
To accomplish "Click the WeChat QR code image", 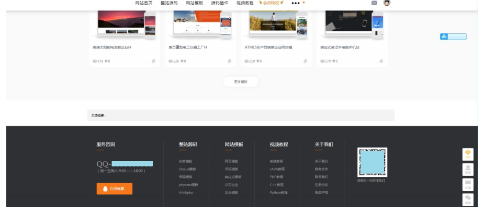I will pos(372,162).
